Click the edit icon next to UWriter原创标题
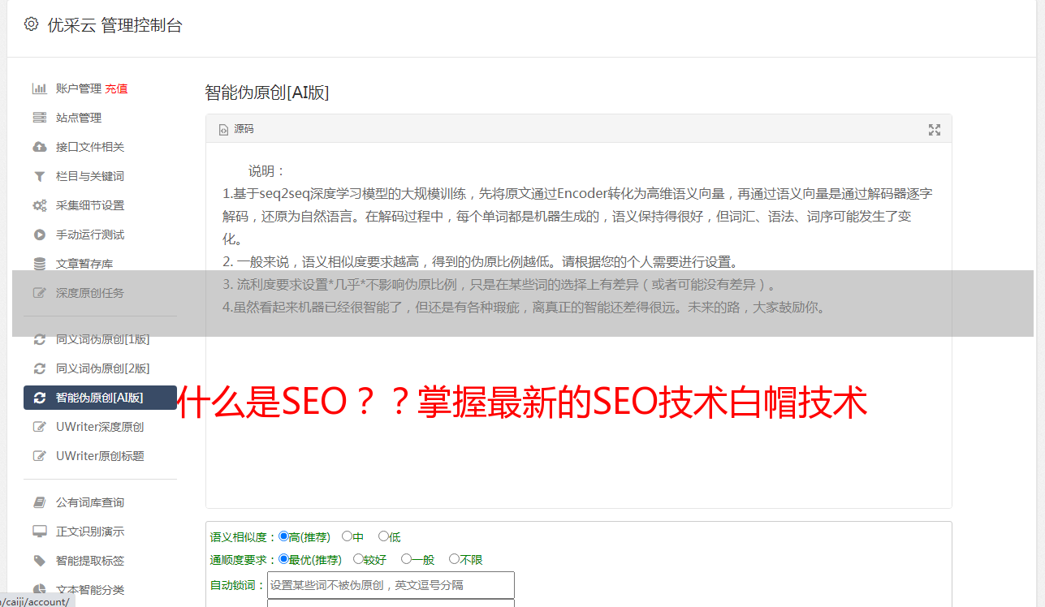This screenshot has width=1045, height=607. (39, 456)
